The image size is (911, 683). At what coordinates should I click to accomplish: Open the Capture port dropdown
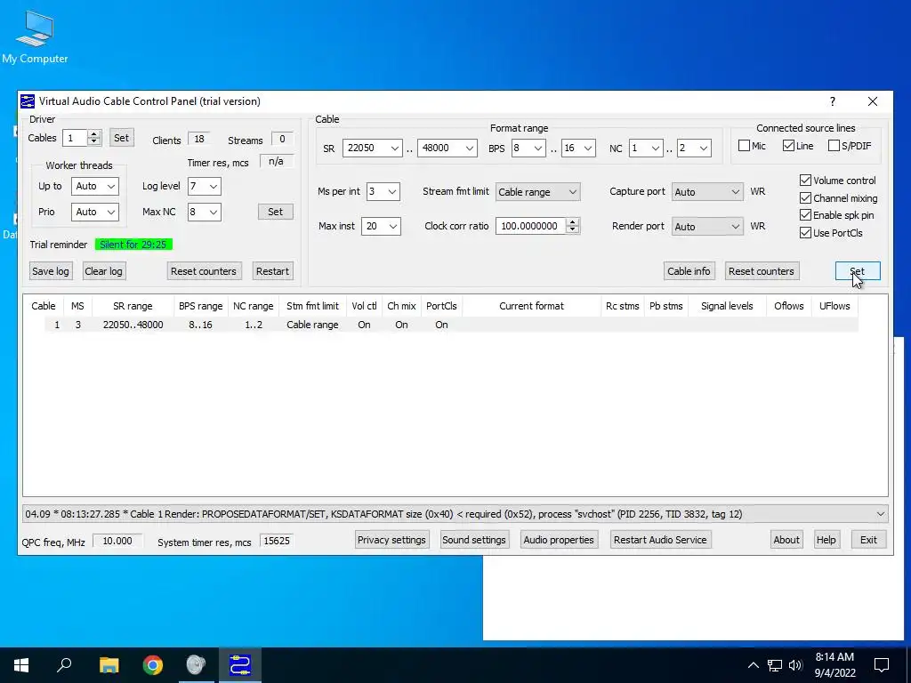(x=707, y=192)
